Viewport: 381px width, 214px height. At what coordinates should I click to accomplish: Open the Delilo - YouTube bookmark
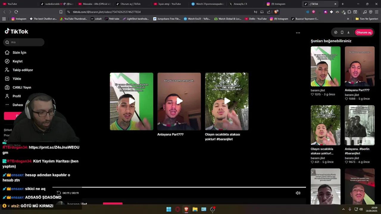(256, 19)
